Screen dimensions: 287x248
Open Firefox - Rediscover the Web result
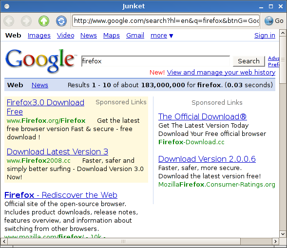tap(61, 195)
